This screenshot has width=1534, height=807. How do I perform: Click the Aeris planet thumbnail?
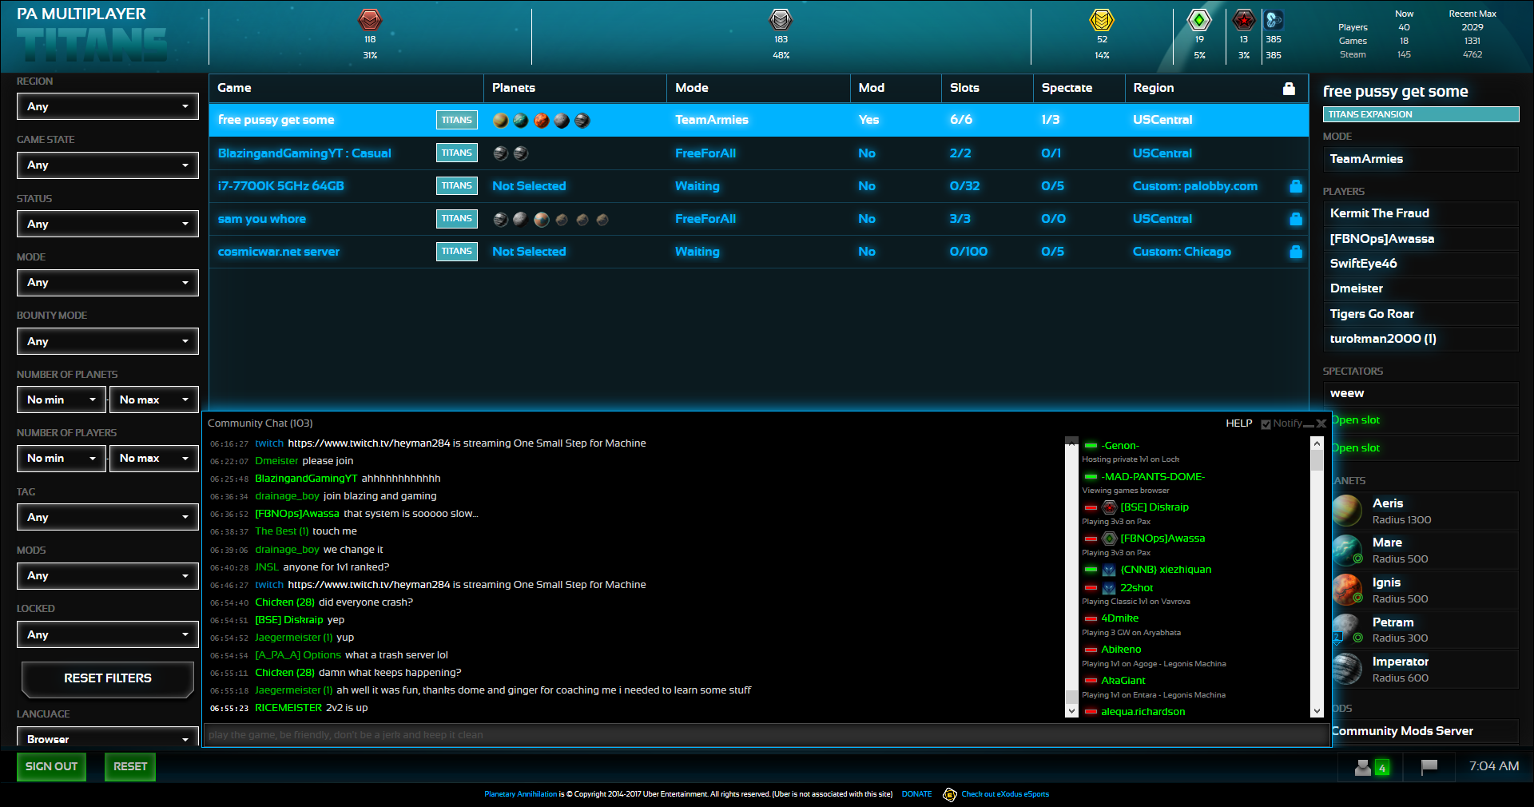click(1347, 511)
